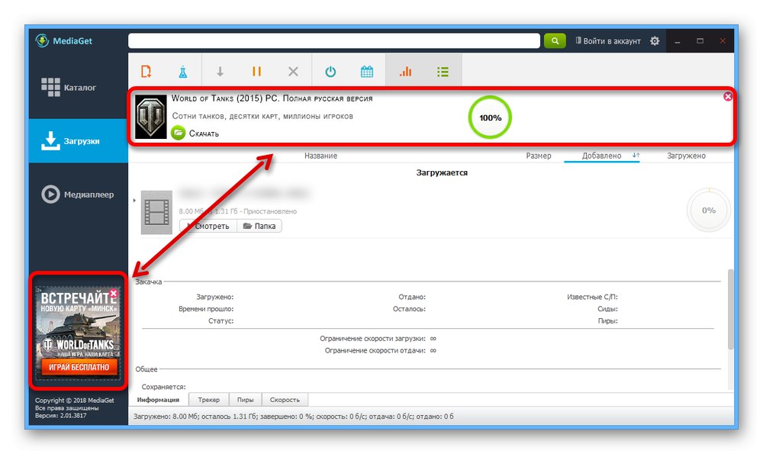This screenshot has height=454, width=763.
Task: Click the 0% download progress circle
Action: tap(709, 210)
